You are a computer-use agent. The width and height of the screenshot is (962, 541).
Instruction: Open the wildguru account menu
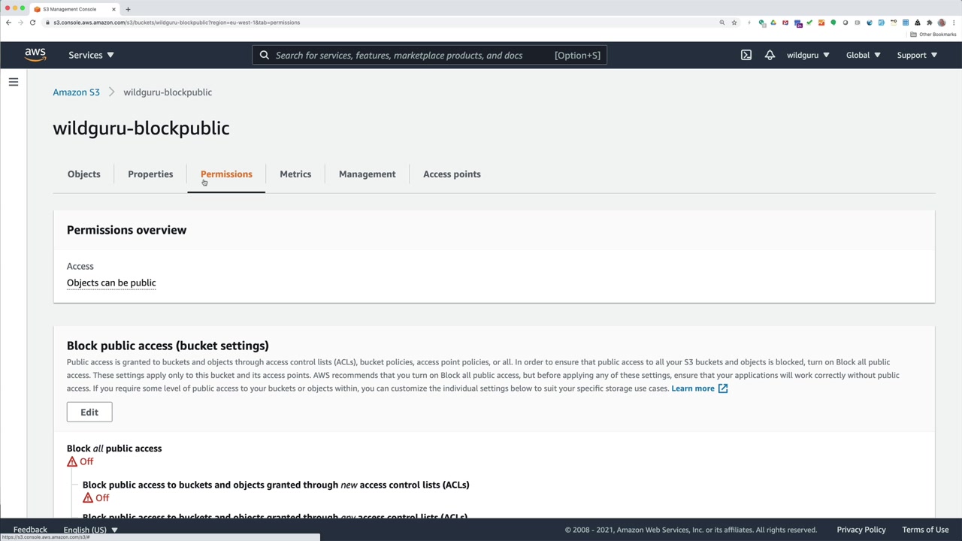(x=808, y=55)
